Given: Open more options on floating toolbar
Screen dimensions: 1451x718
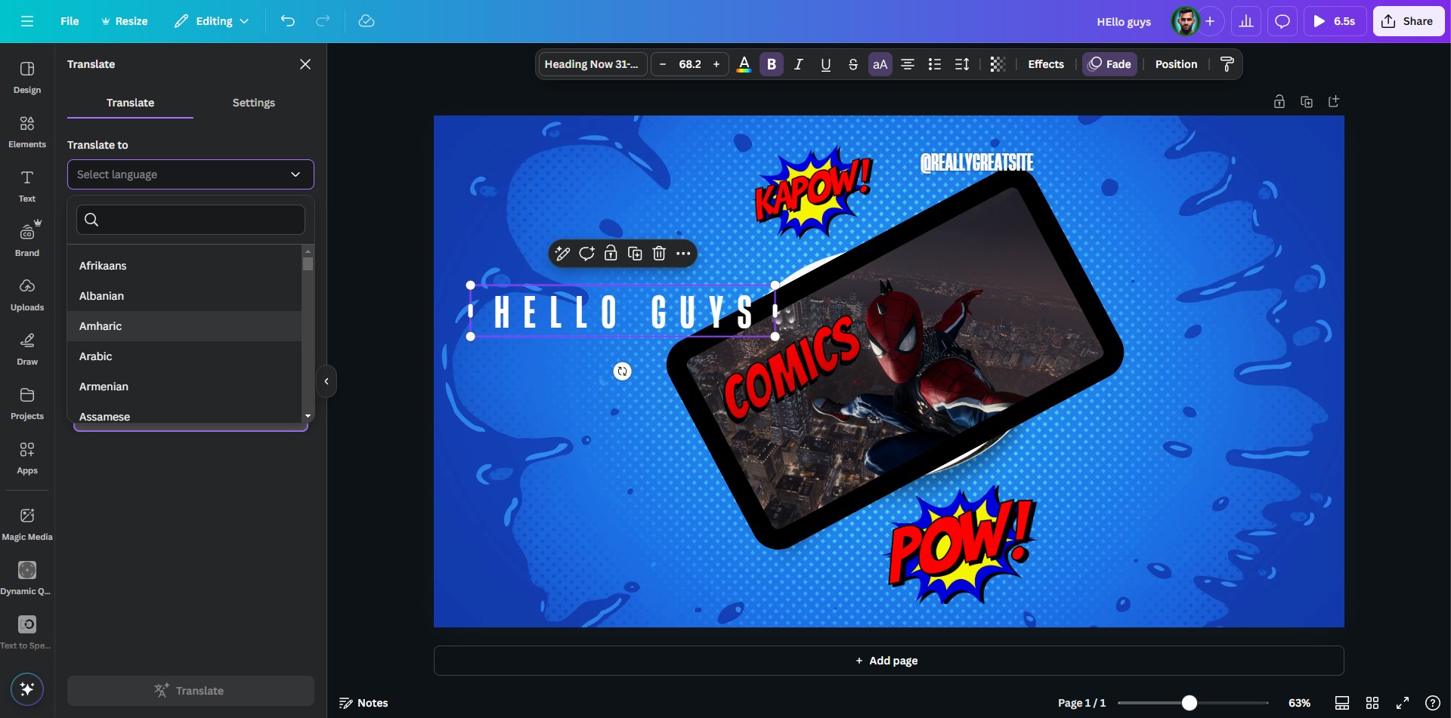Looking at the screenshot, I should pyautogui.click(x=683, y=254).
